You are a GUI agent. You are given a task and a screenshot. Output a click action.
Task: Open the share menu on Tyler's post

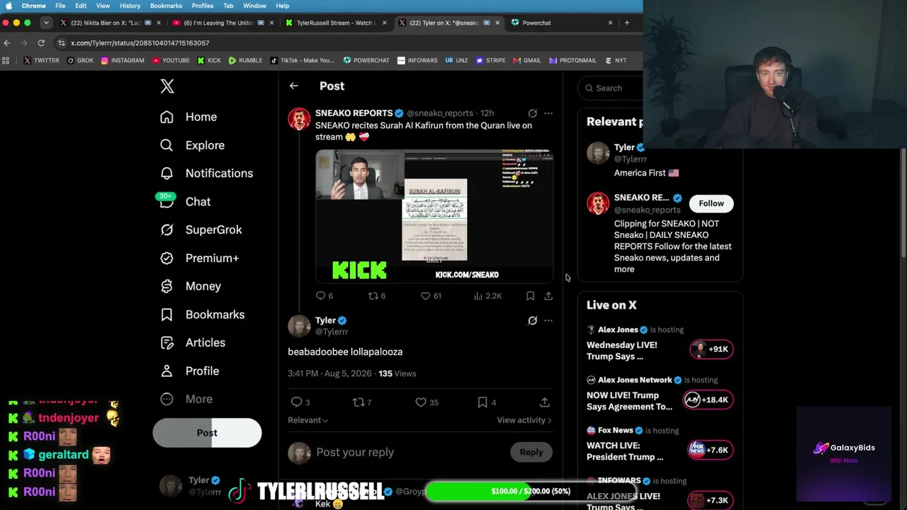[x=544, y=402]
